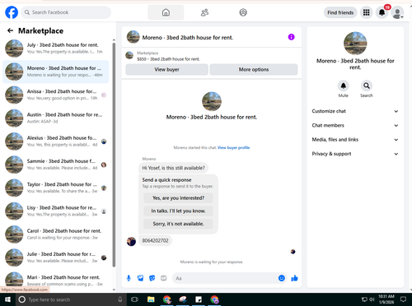Open Task View on taskbar
412x306 pixels.
[134, 299]
